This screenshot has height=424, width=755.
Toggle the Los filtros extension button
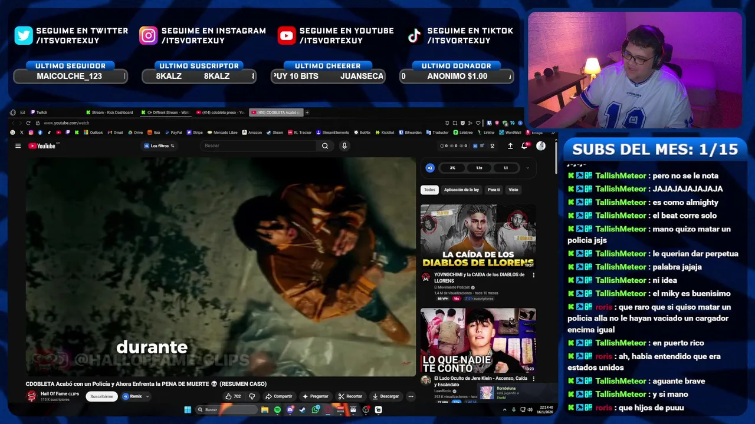point(159,146)
